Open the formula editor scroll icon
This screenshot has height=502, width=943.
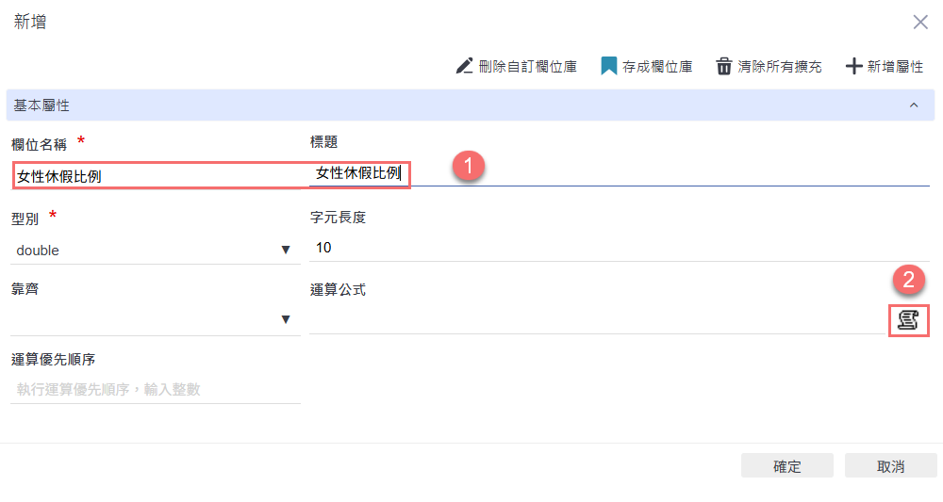pos(908,321)
